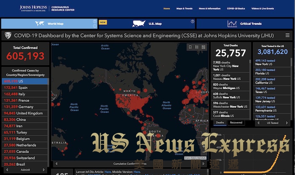Select the US Tested pager label
This screenshot has height=175, width=295.
tap(272, 123)
